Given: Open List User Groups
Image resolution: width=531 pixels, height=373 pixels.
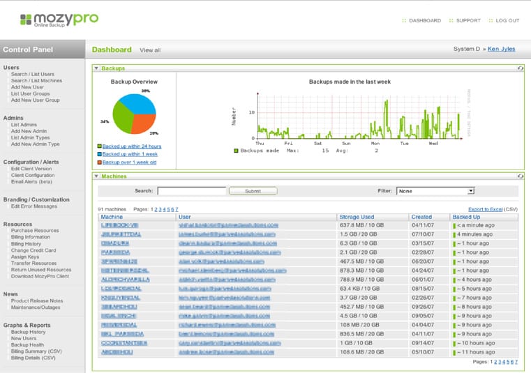Looking at the screenshot, I should pyautogui.click(x=30, y=93).
